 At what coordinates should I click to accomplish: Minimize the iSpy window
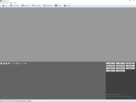pyautogui.click(x=126, y=1)
